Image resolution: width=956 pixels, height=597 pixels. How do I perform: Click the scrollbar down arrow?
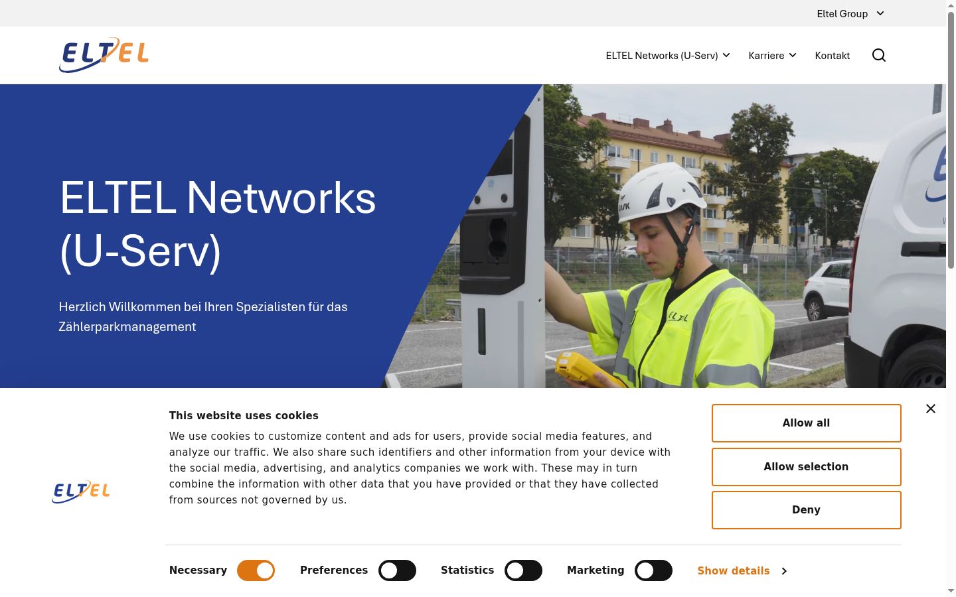point(951,591)
